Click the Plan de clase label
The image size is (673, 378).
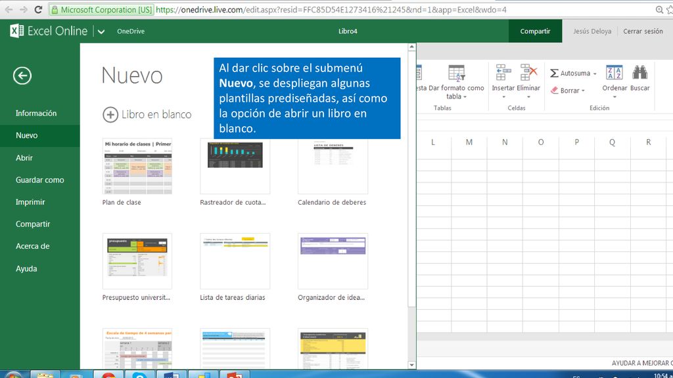122,202
